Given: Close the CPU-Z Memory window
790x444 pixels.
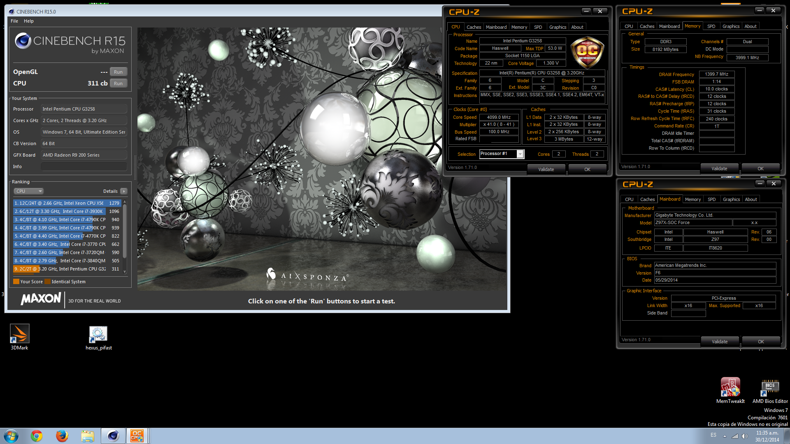Looking at the screenshot, I should point(773,10).
